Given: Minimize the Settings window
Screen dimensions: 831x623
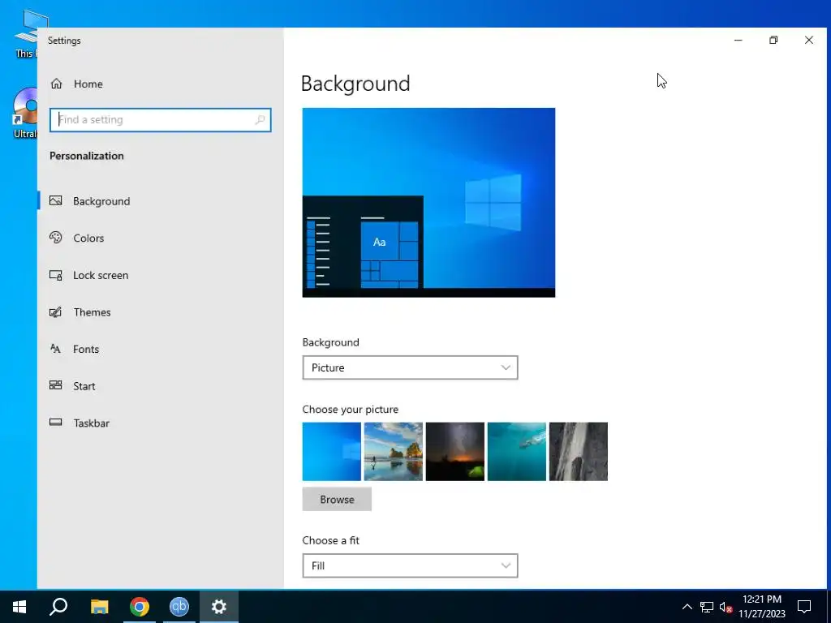Looking at the screenshot, I should (738, 41).
